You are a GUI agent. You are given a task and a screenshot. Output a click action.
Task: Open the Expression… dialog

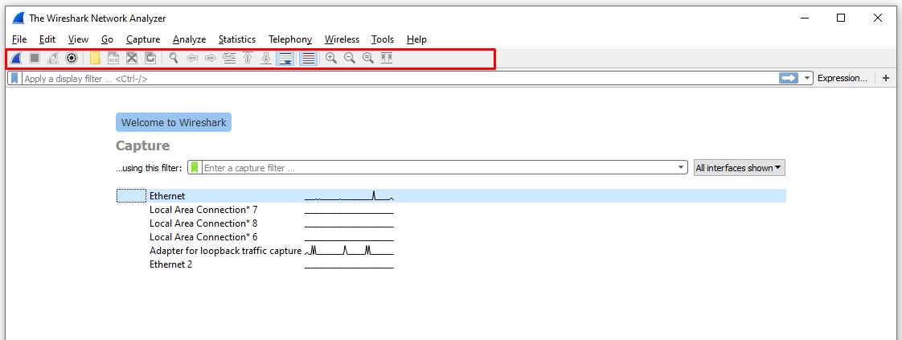(x=843, y=78)
